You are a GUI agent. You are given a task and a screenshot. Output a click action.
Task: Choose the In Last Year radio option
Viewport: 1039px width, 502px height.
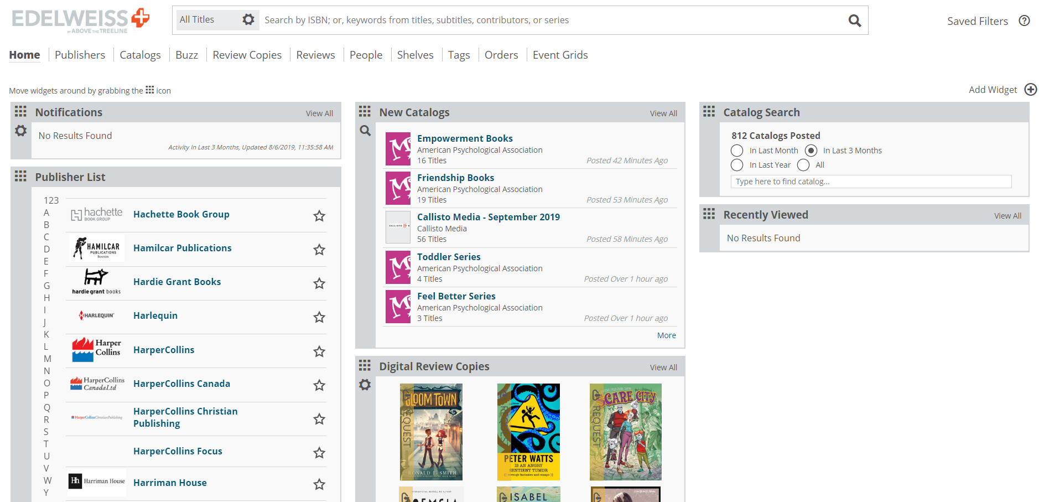point(737,165)
